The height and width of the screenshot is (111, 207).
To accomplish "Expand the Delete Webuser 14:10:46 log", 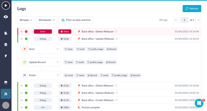I will pyautogui.click(x=22, y=86).
